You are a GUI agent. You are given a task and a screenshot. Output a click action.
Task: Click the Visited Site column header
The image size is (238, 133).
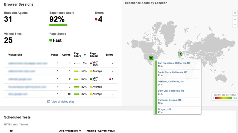pyautogui.click(x=15, y=55)
